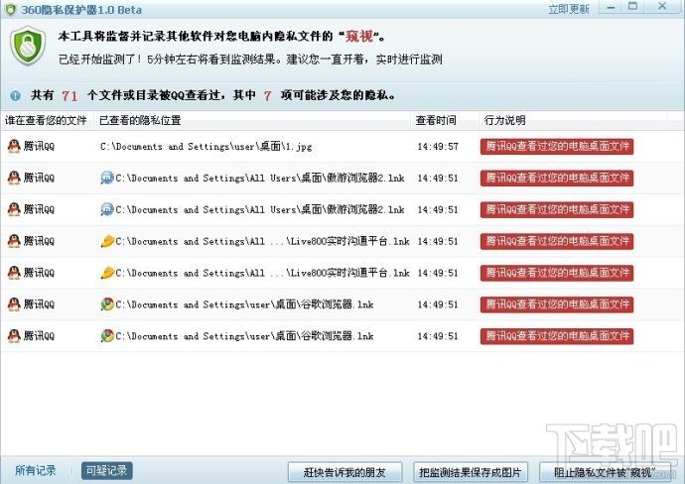Screen dimensions: 685x484
Task: Select the first 傲游浏览器2.lnk path text
Action: point(260,179)
